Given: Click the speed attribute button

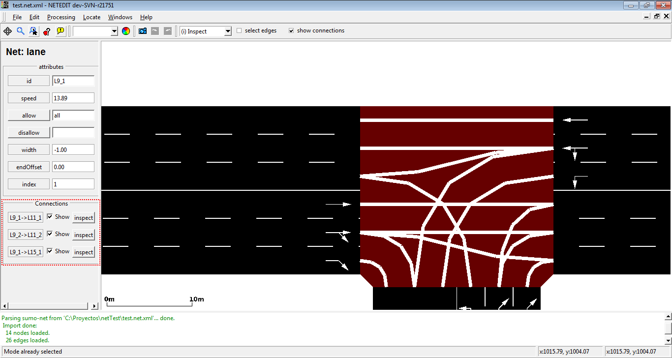Looking at the screenshot, I should coord(29,98).
